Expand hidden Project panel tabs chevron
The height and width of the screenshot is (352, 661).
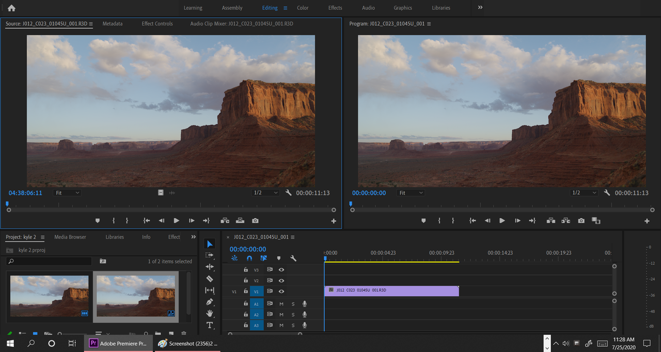pyautogui.click(x=194, y=237)
